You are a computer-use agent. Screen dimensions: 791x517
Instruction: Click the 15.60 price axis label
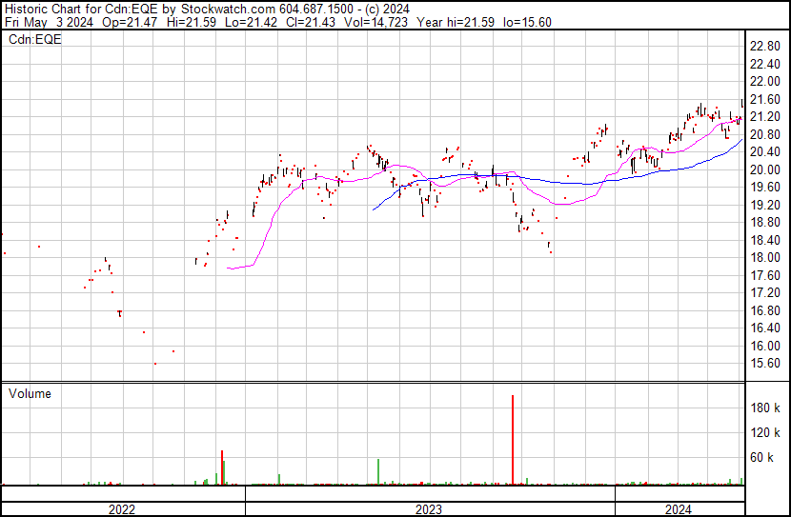[x=764, y=364]
